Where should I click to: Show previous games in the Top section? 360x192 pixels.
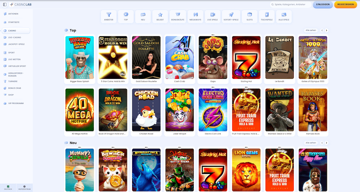coord(322,30)
